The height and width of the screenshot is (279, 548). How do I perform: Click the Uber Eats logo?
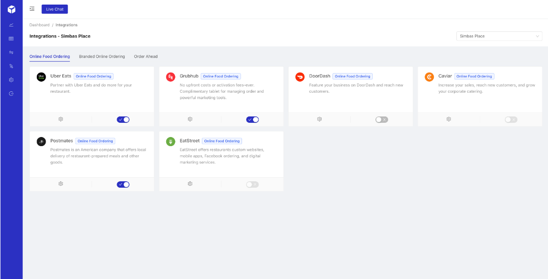coord(42,77)
